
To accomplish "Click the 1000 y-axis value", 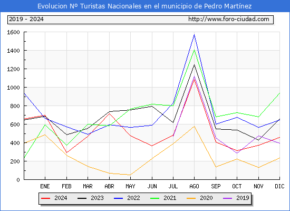I will [13, 88].
